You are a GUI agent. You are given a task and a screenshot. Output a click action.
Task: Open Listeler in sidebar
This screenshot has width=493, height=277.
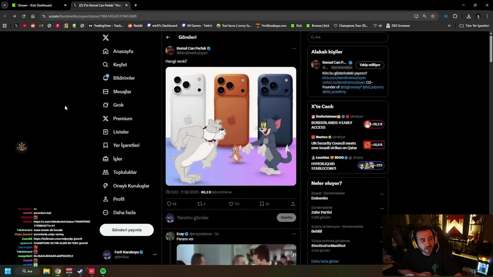tap(116, 132)
